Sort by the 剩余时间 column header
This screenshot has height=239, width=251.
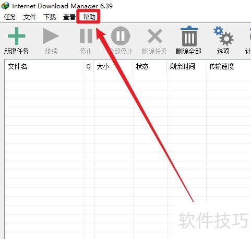(186, 66)
